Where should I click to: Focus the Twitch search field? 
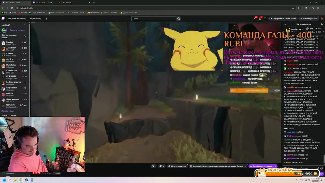154,19
